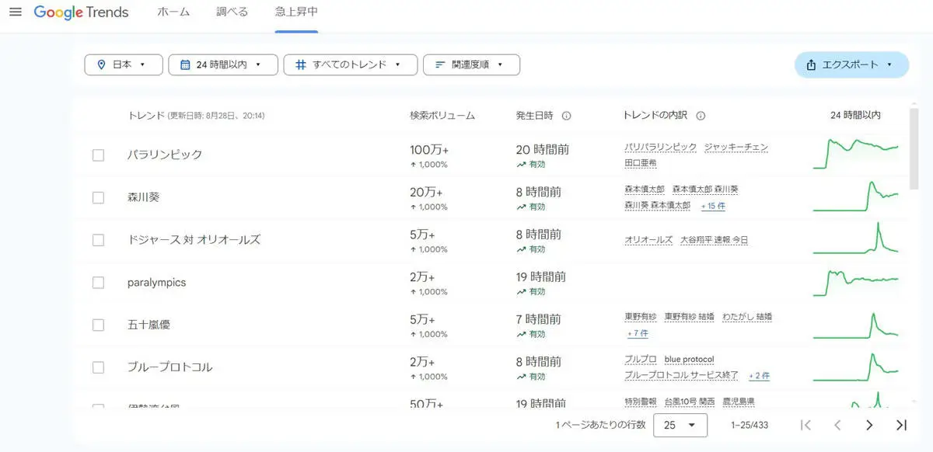
Task: Open the main hamburger menu
Action: pyautogui.click(x=16, y=12)
